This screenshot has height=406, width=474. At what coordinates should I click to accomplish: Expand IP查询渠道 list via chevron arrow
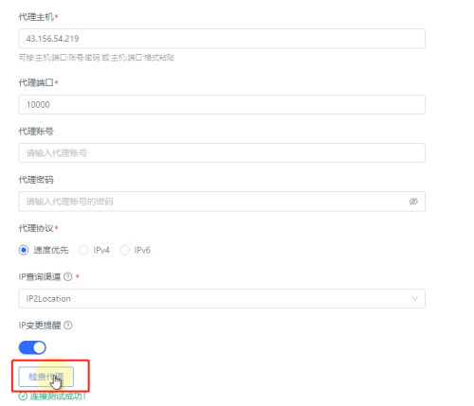click(414, 298)
